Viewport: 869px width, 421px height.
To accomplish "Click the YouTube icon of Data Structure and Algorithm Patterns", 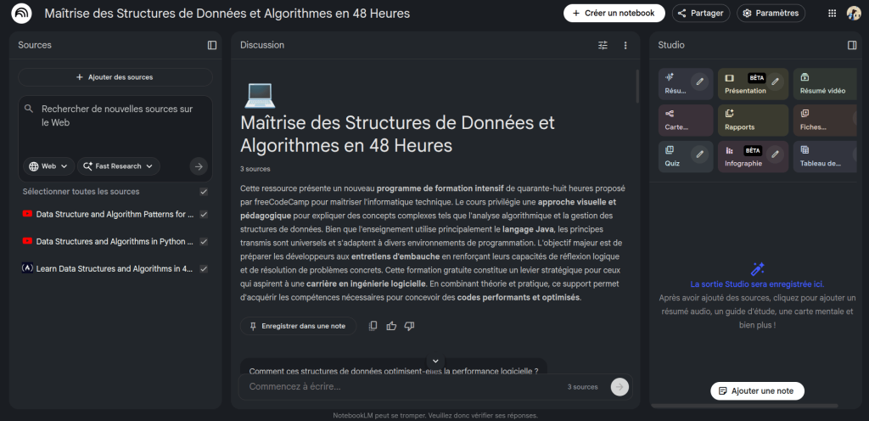I will [x=27, y=214].
